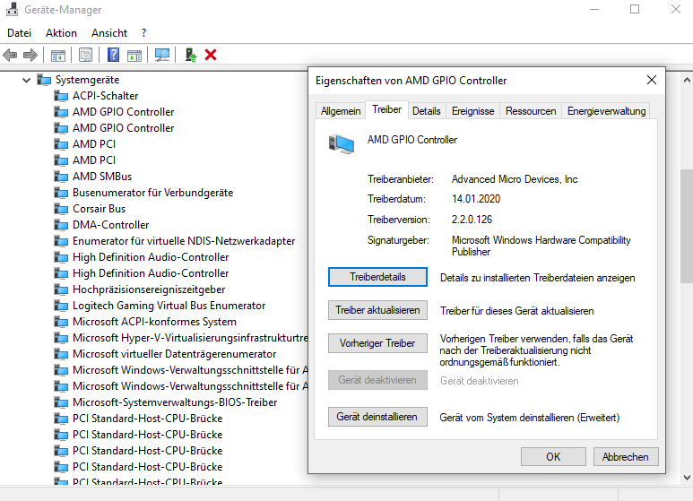Click the Microsoft ACPI-konformes System icon
Image resolution: width=693 pixels, height=501 pixels.
(61, 322)
